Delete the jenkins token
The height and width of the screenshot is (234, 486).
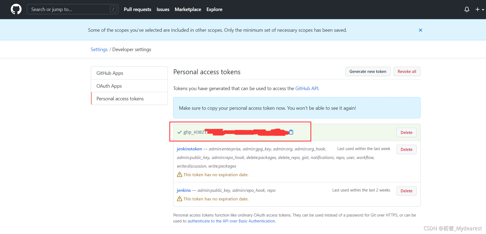pos(406,191)
